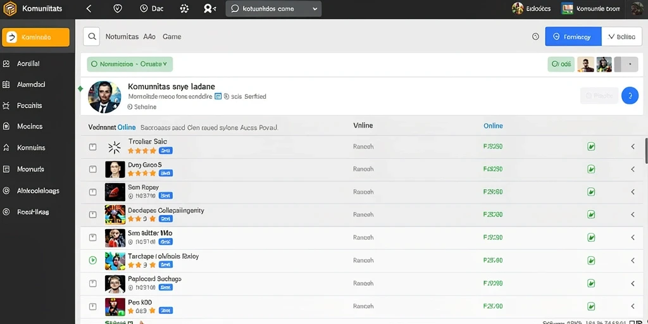Expand the Duny GicoS row chevron

pos(633,169)
